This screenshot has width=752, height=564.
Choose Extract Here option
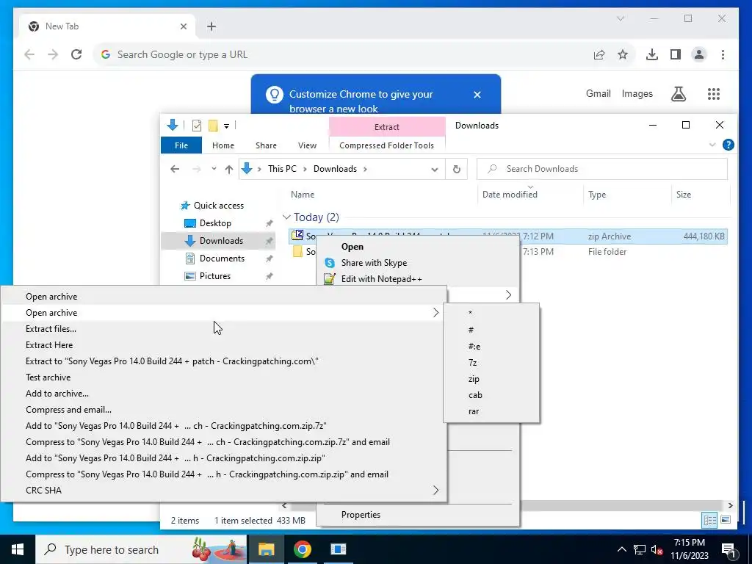pyautogui.click(x=223, y=345)
